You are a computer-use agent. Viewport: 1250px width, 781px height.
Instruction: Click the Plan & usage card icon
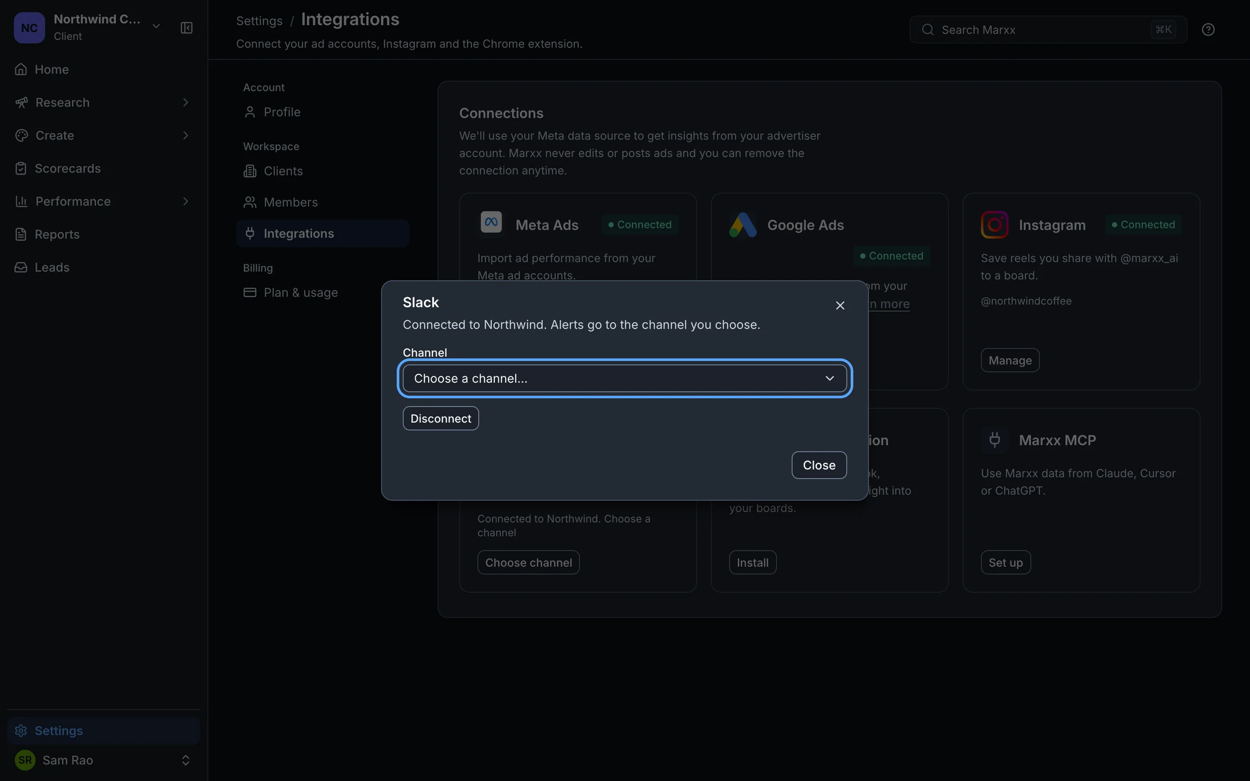coord(250,293)
